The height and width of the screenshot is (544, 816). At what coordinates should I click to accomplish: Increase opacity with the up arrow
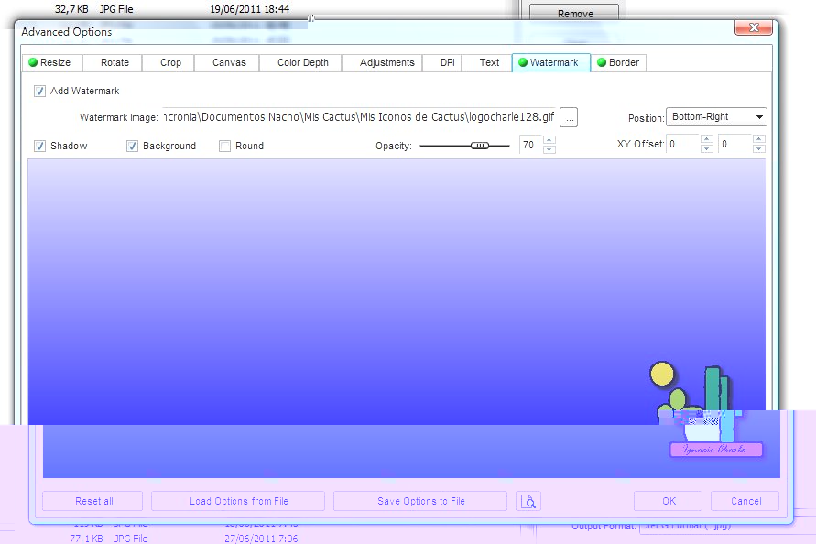pos(549,140)
